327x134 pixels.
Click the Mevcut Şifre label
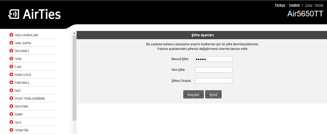click(180, 59)
